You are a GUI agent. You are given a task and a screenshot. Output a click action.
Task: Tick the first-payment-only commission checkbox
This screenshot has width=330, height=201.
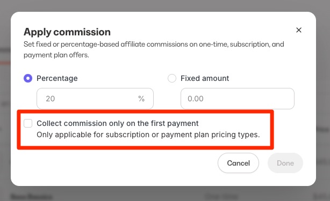coord(28,123)
